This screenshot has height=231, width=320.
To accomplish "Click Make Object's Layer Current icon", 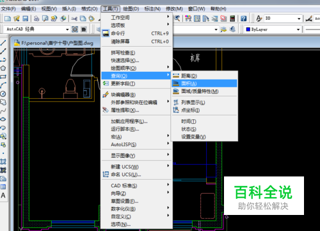I will click(223, 29).
